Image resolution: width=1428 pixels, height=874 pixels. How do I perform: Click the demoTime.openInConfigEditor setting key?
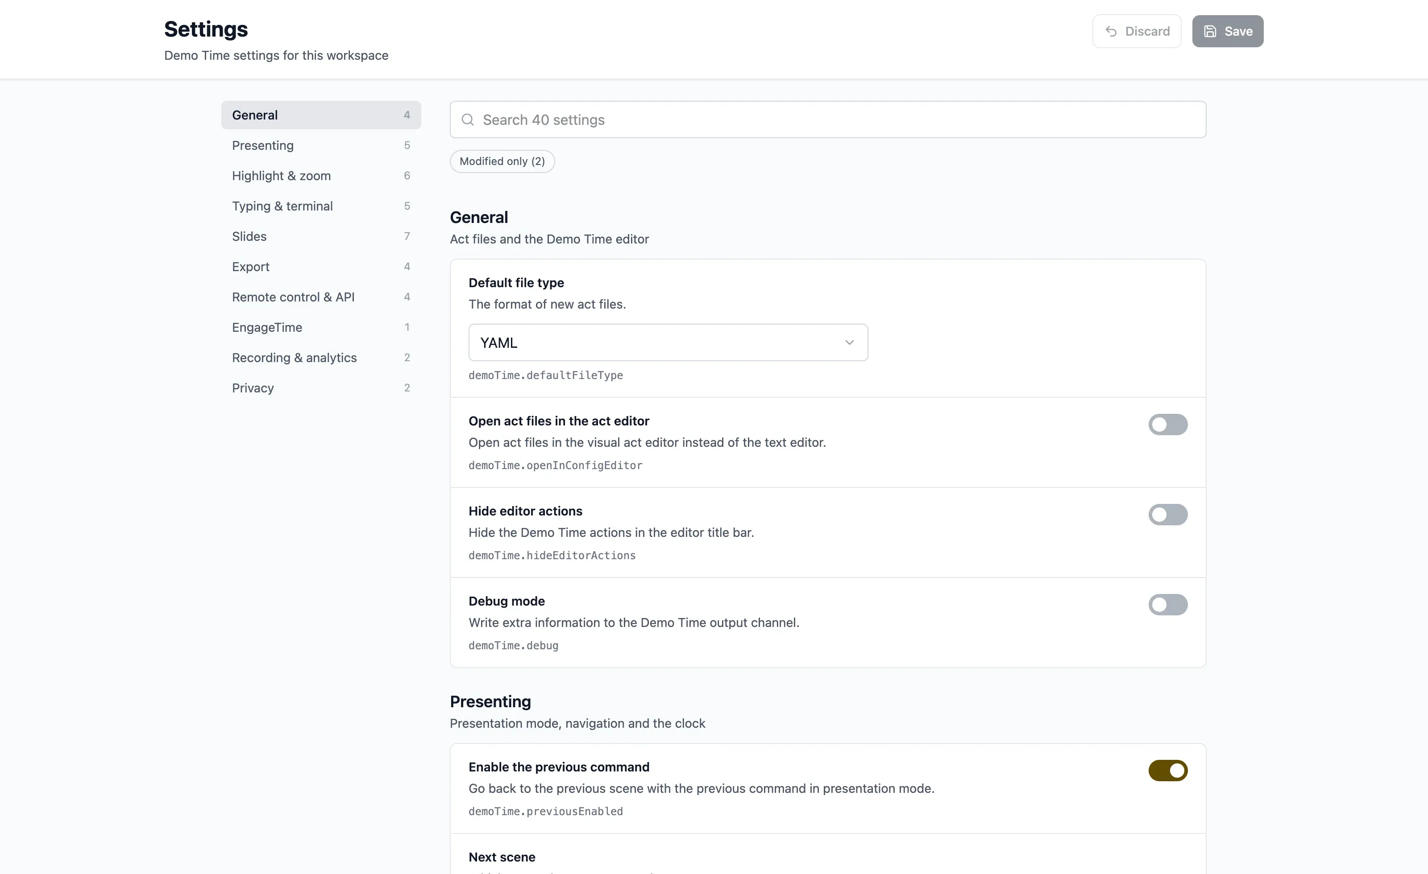555,465
